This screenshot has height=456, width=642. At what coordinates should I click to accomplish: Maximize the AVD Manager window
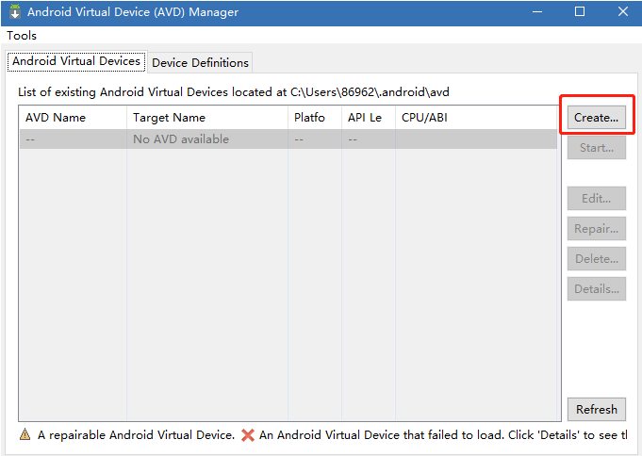click(580, 12)
